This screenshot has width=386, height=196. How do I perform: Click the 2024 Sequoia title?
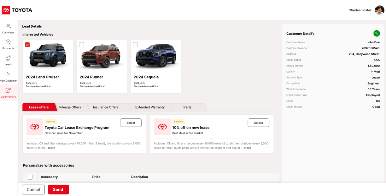[x=146, y=77]
